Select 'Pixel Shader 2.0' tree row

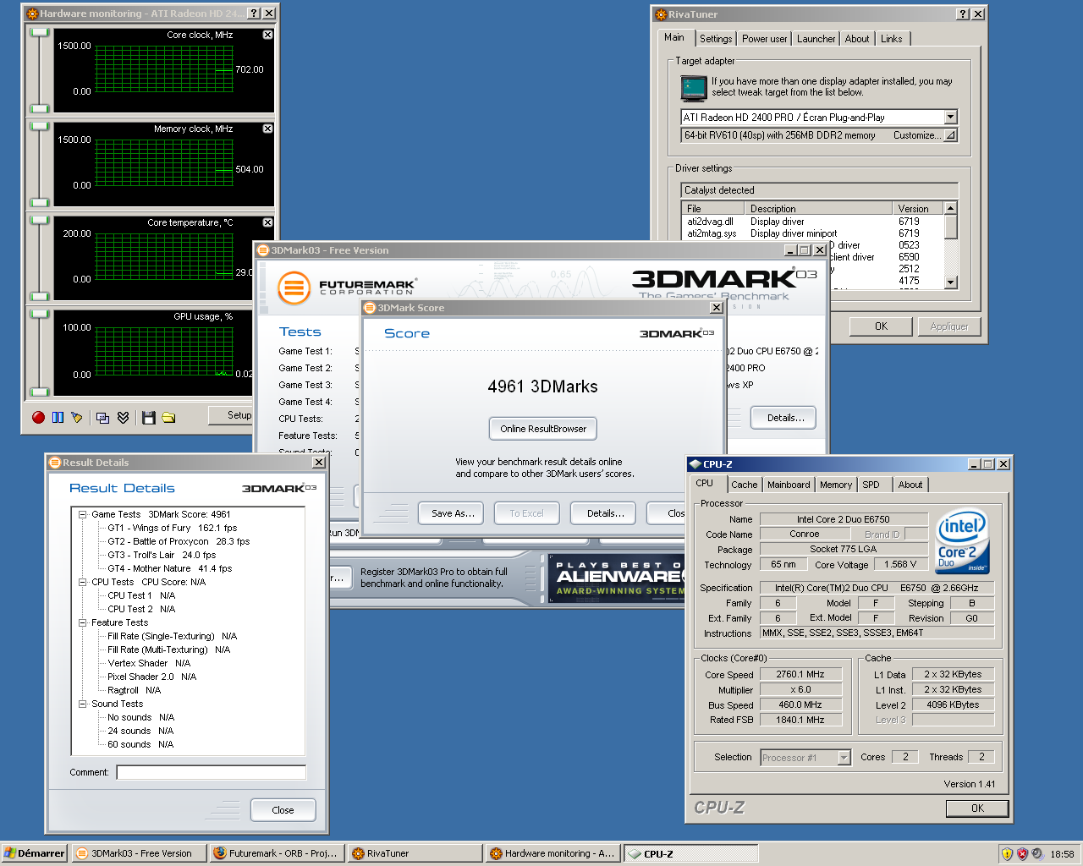point(151,677)
